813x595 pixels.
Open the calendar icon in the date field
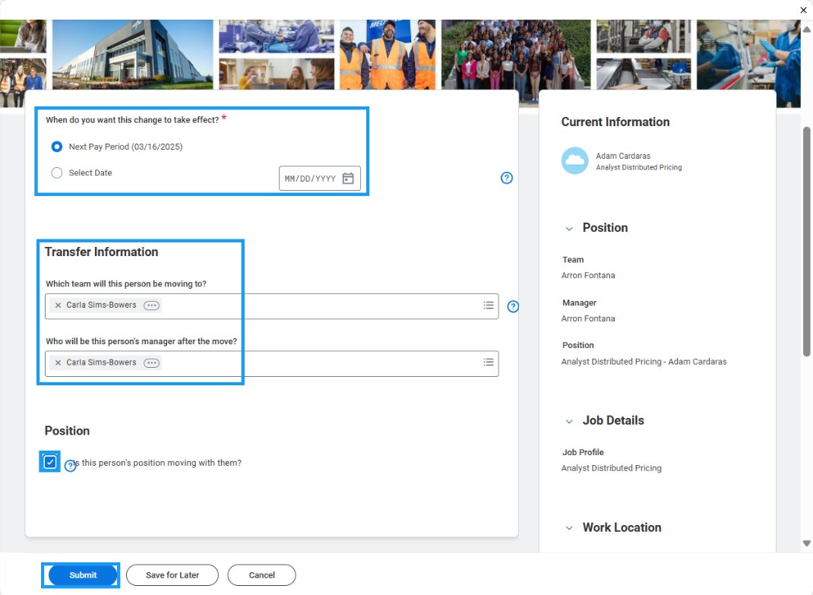348,178
